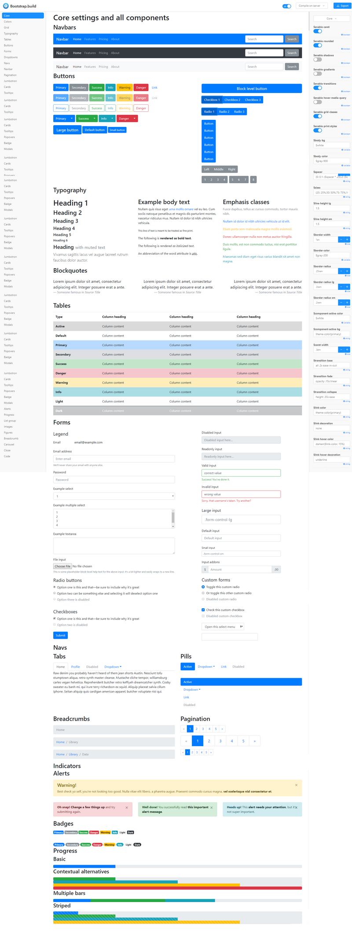Open the Core dropdown in the settings panel
This screenshot has height=951, width=352.
point(331,19)
